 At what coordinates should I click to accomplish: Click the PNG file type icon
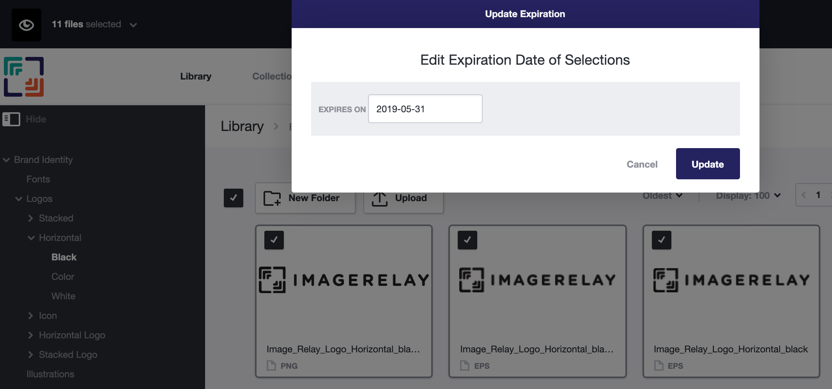[x=271, y=366]
